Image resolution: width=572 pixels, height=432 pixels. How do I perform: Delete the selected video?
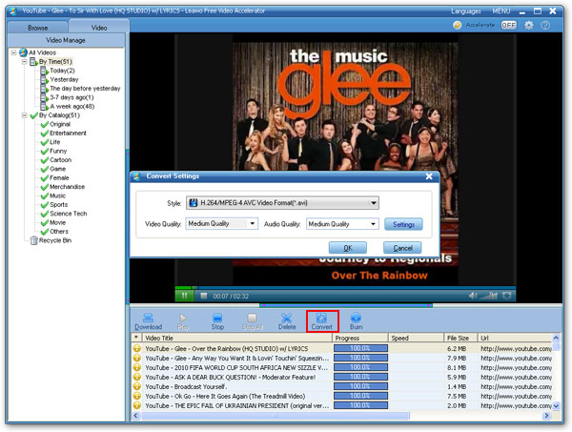287,321
